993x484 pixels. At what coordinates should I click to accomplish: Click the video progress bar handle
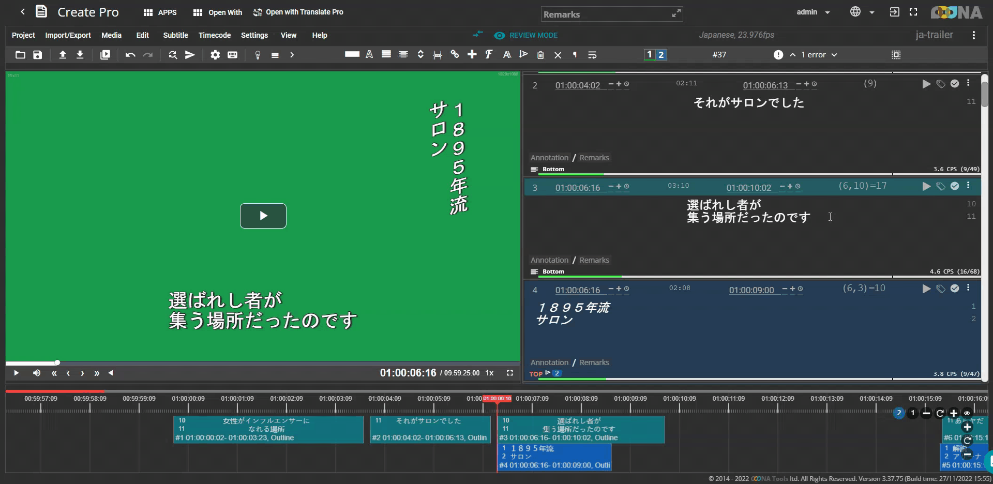click(x=57, y=362)
